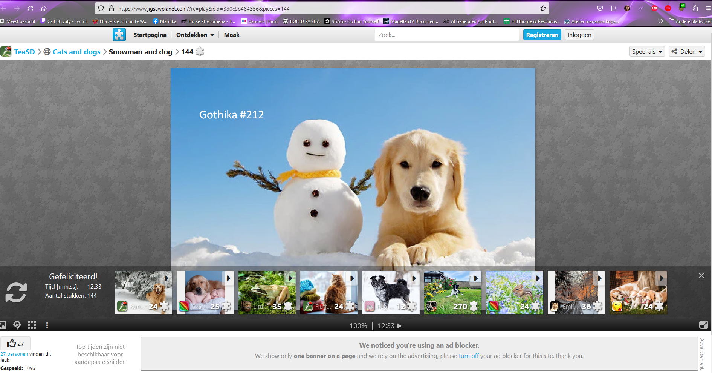Open the dancers | Flickr bookmark
The width and height of the screenshot is (712, 373).
[x=260, y=21]
